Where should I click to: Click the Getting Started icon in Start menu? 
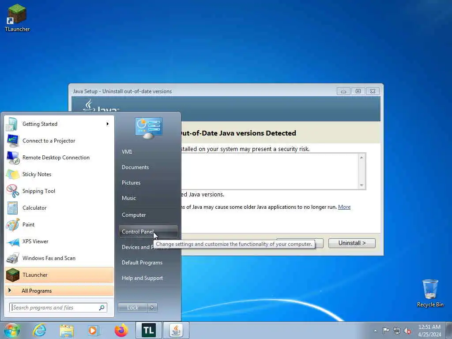(x=12, y=124)
